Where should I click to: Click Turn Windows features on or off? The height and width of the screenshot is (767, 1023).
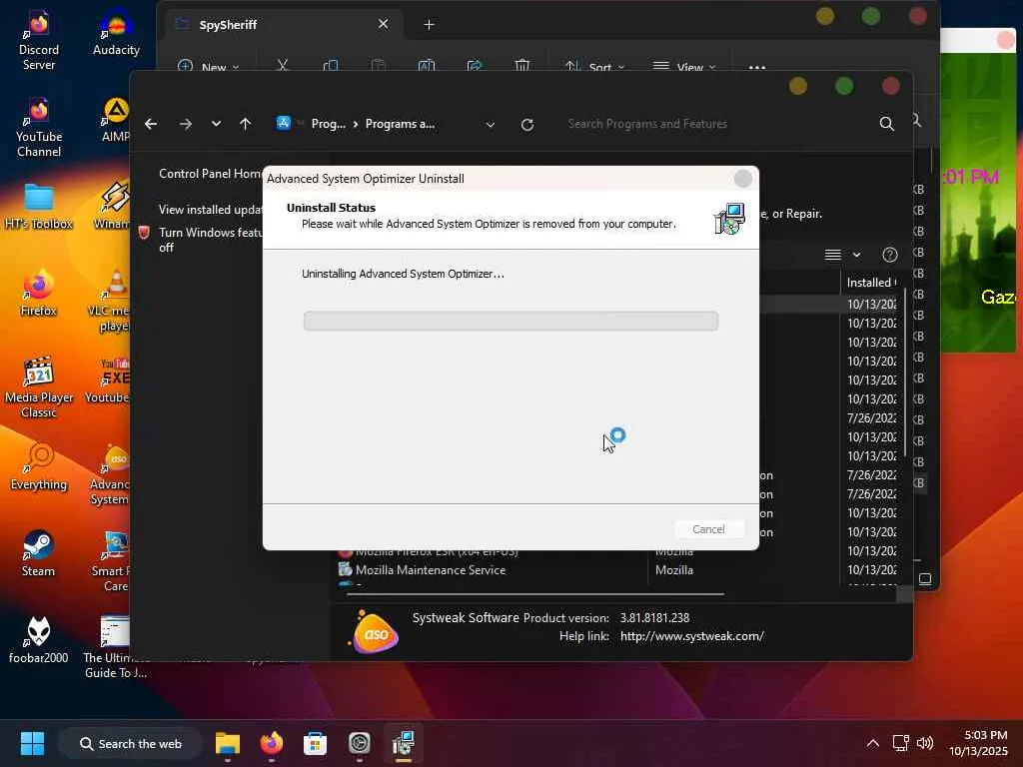[x=210, y=240]
